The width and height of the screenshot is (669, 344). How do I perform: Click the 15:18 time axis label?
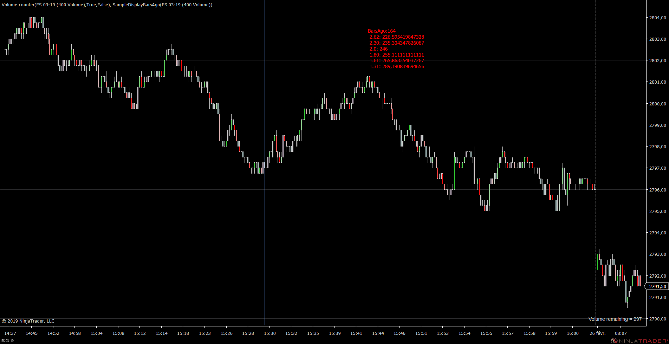click(183, 333)
